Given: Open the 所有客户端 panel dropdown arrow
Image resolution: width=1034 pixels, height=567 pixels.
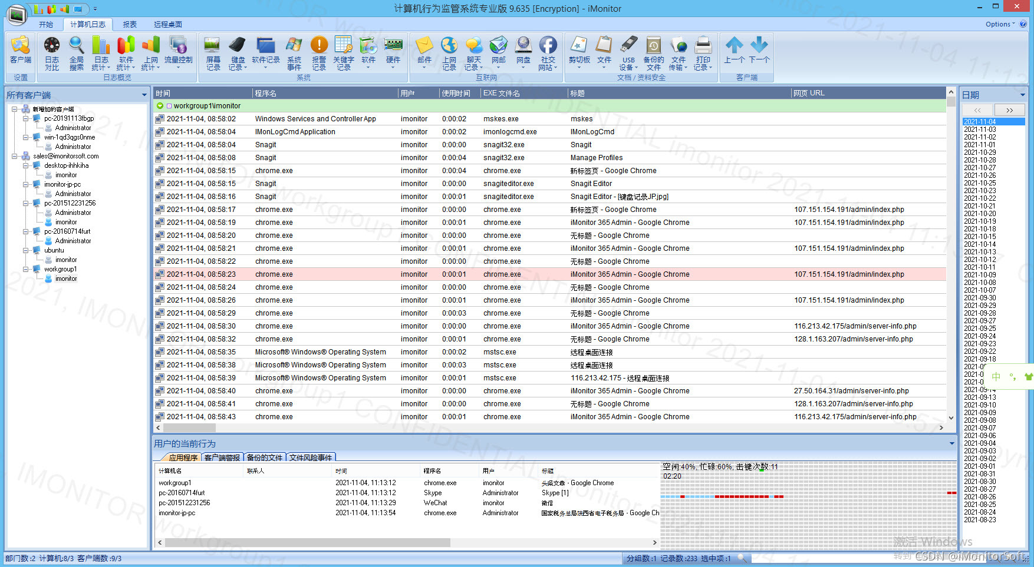Looking at the screenshot, I should click(144, 95).
